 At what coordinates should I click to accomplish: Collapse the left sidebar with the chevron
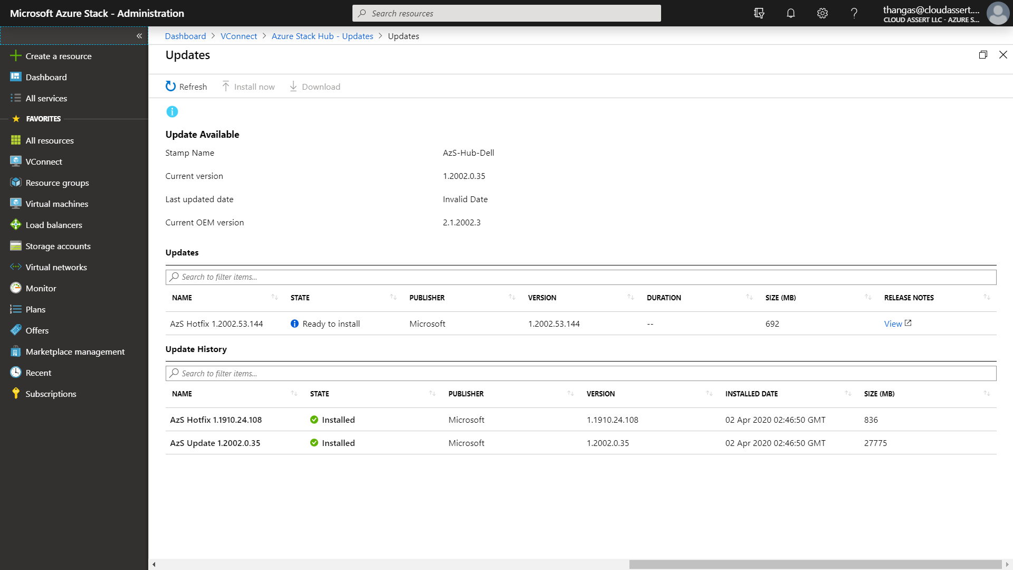point(140,36)
